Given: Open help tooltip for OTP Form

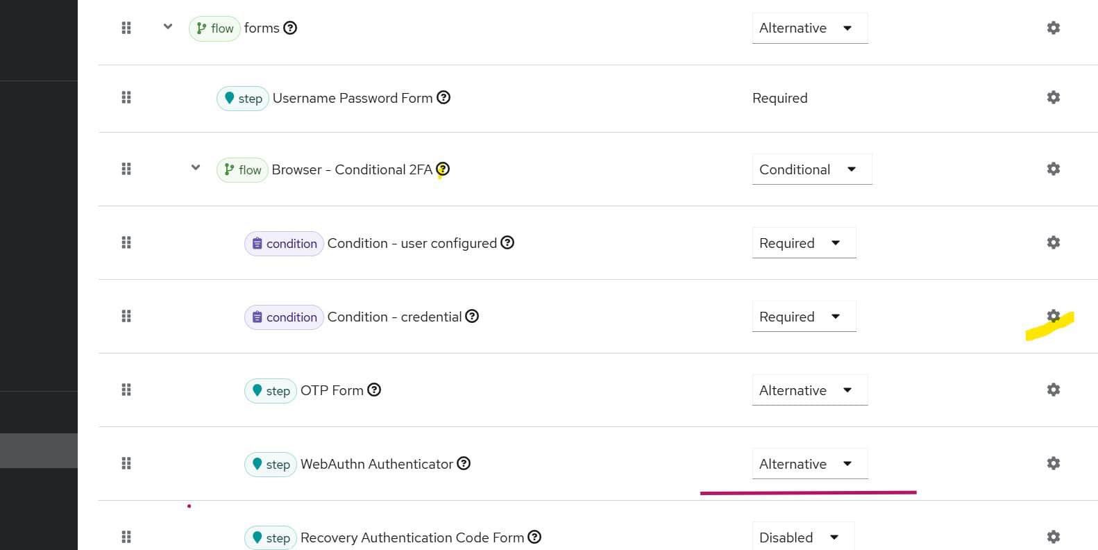Looking at the screenshot, I should (374, 390).
